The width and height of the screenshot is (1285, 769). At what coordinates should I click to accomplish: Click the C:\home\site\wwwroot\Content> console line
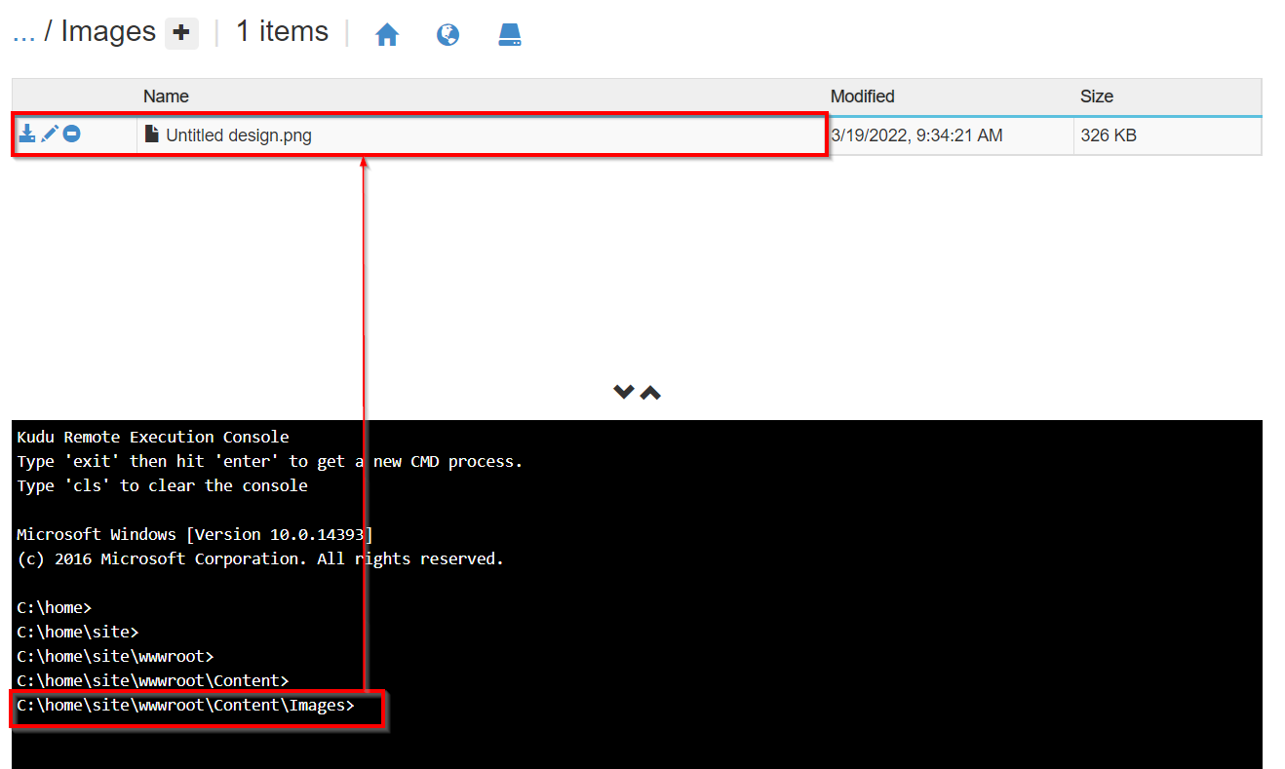153,680
